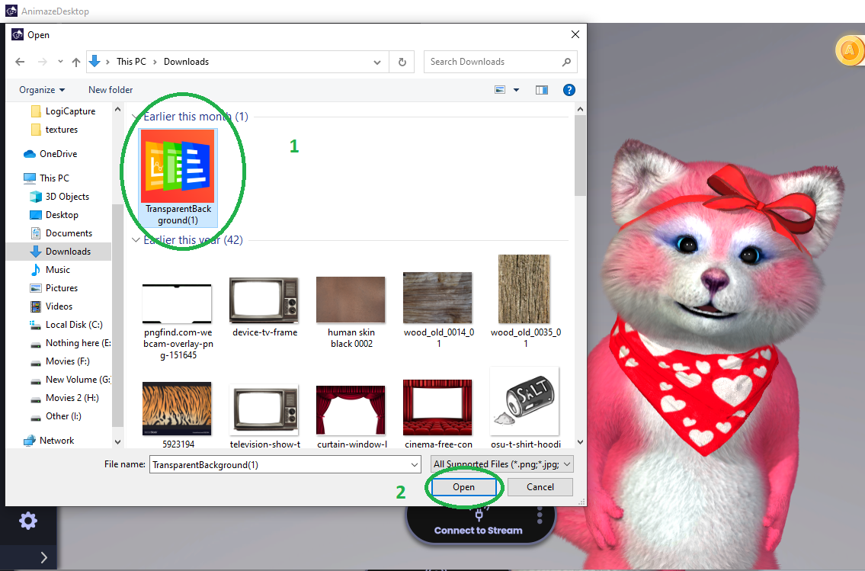Screen dimensions: 865x571
Task: Click the Animaze settings gear icon
Action: pos(28,521)
